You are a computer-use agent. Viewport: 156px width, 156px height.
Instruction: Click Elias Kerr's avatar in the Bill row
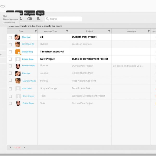(x=17, y=37)
